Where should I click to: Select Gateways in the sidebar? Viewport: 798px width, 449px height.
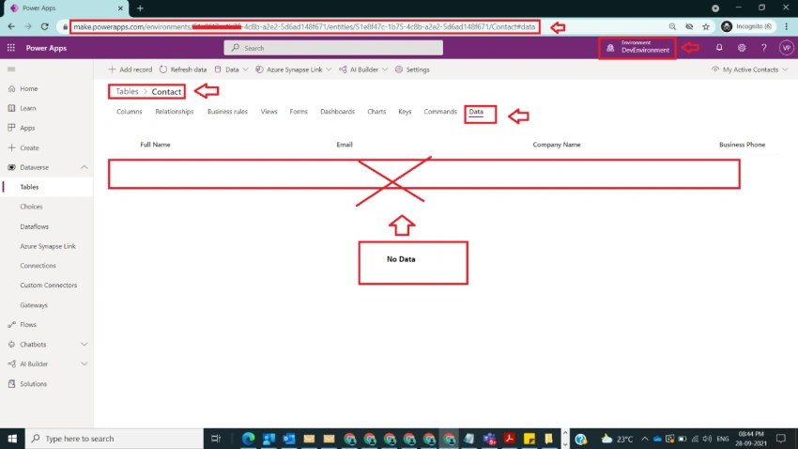(x=34, y=305)
